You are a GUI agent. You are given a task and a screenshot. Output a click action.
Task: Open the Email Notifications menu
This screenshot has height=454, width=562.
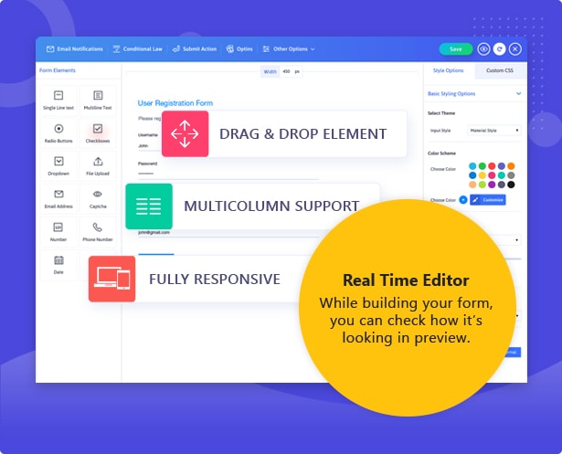tap(75, 48)
